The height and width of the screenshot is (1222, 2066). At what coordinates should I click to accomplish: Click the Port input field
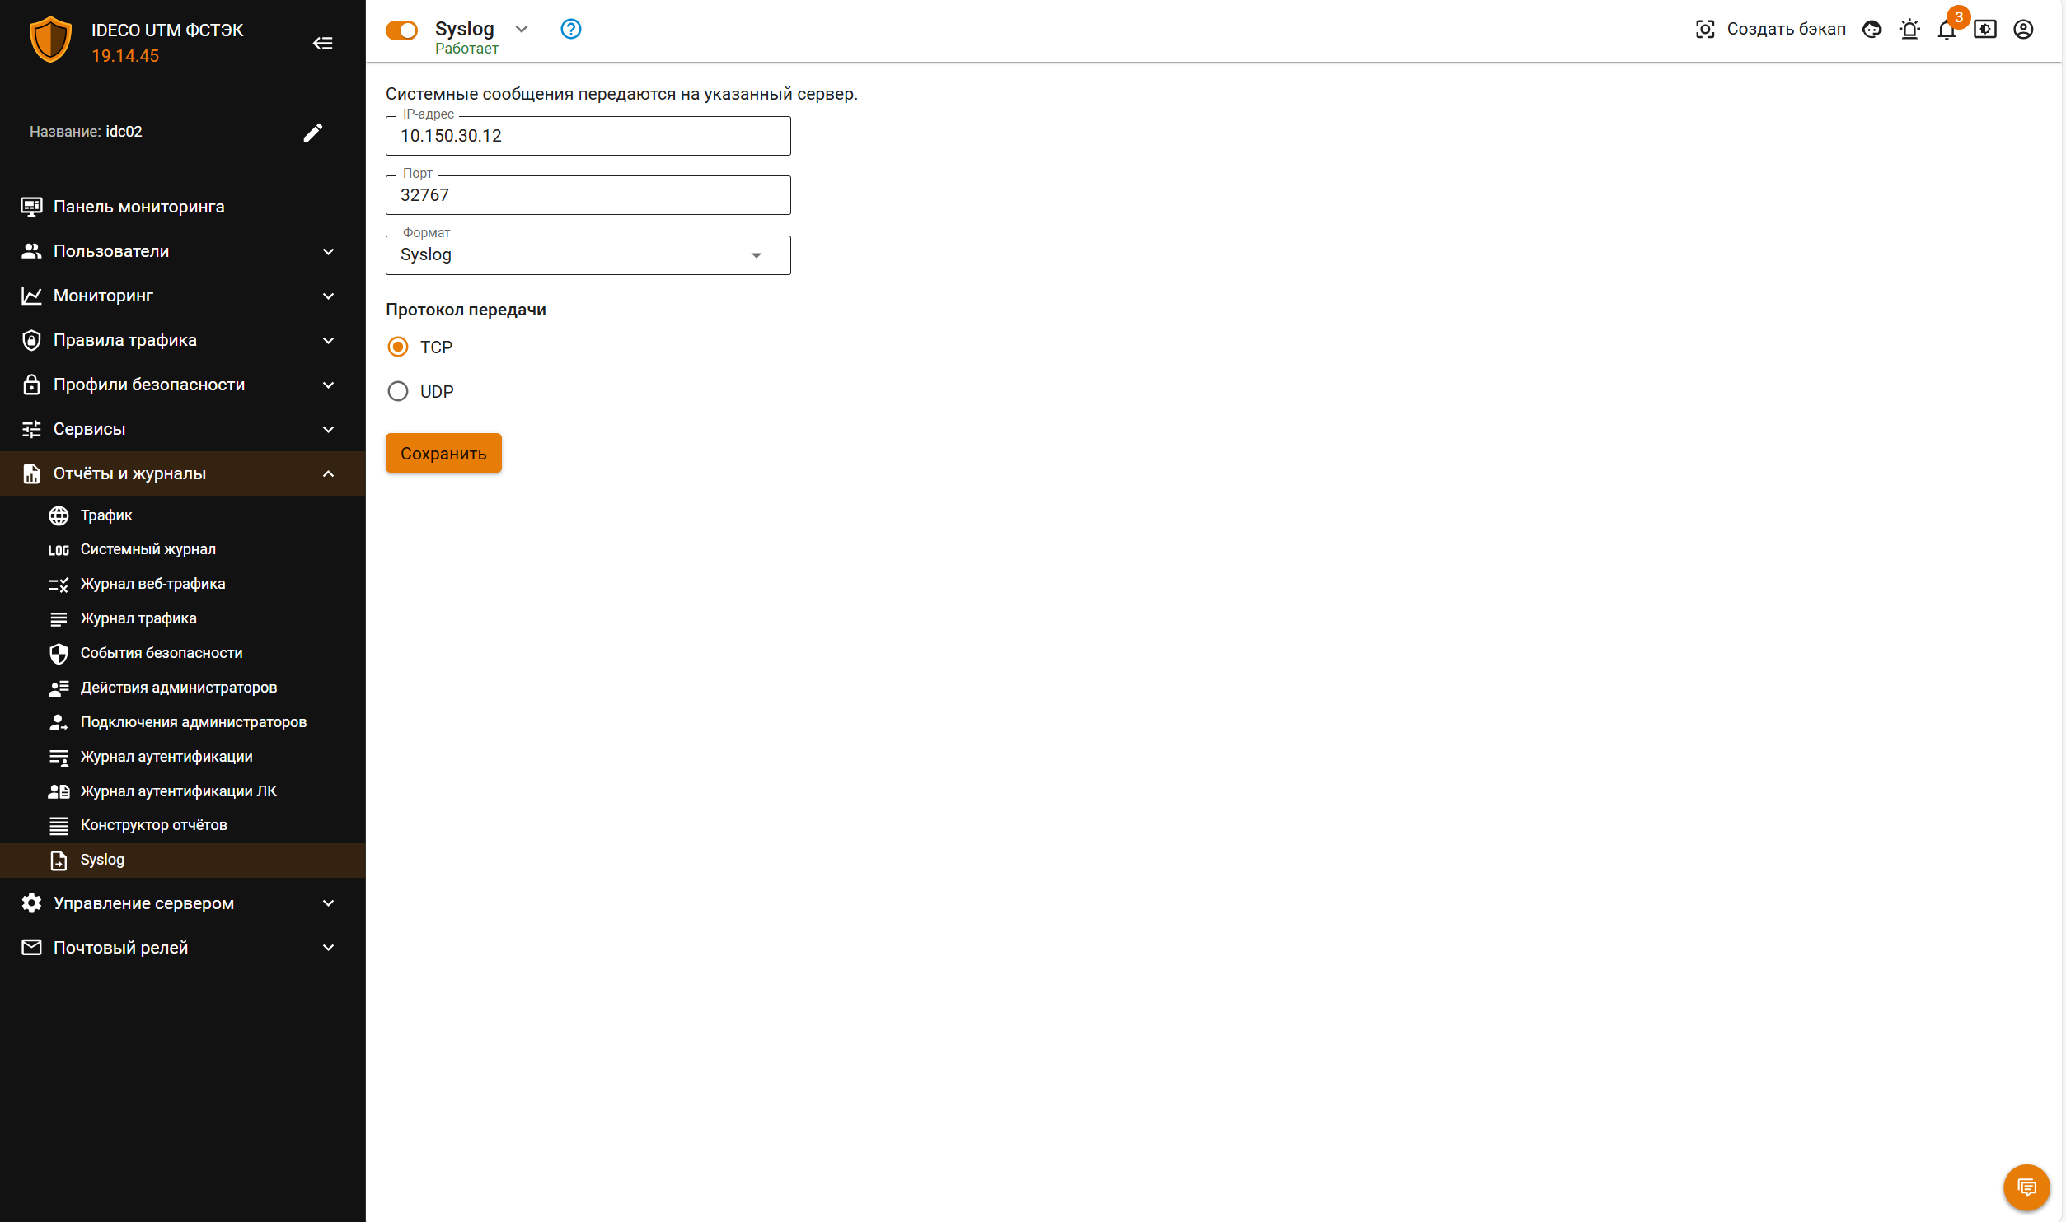click(588, 195)
